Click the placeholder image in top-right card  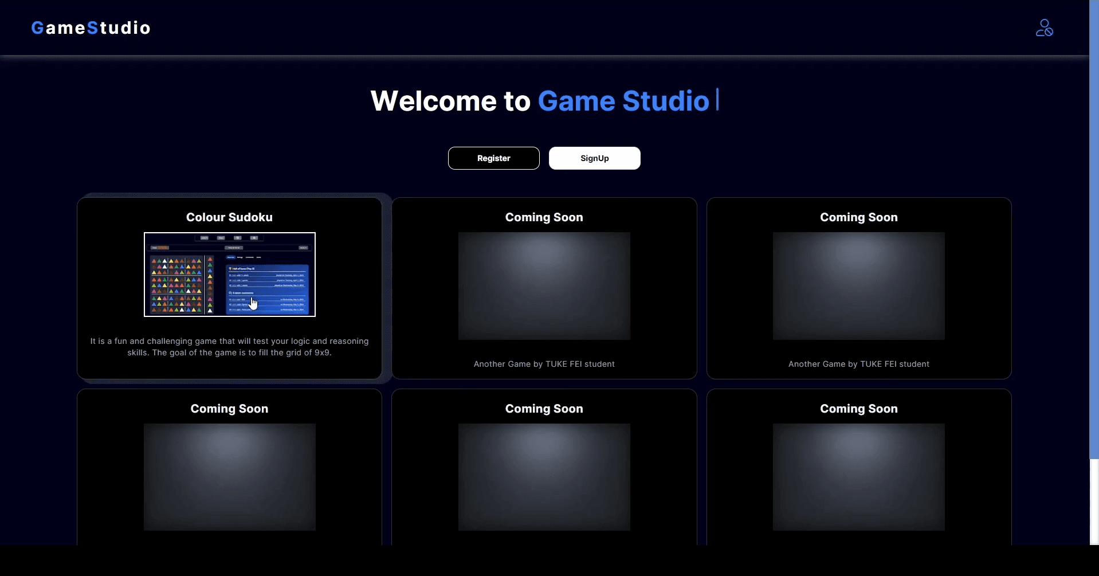click(x=858, y=285)
